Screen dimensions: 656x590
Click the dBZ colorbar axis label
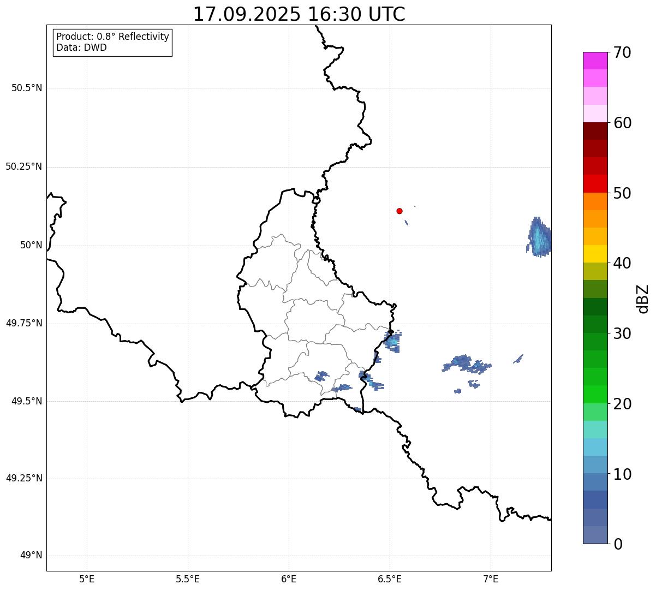pyautogui.click(x=643, y=299)
